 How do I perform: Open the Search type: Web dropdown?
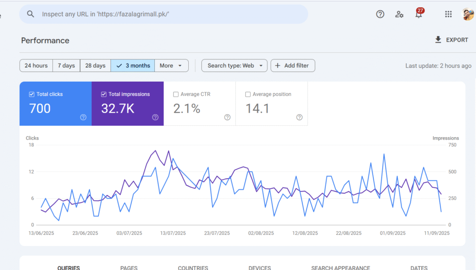click(x=234, y=65)
